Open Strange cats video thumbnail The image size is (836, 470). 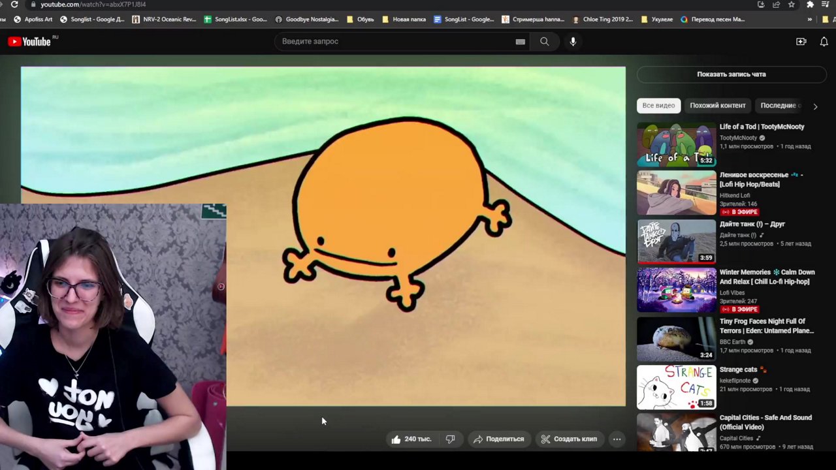pyautogui.click(x=676, y=387)
